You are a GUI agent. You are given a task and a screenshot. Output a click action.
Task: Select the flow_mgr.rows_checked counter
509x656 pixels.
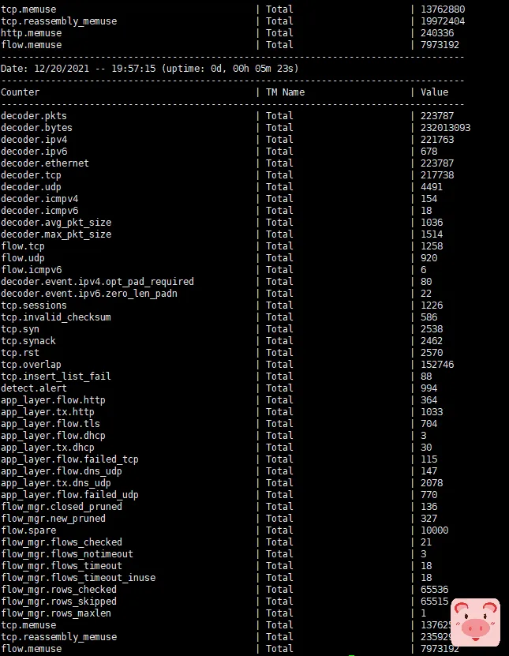click(x=58, y=590)
